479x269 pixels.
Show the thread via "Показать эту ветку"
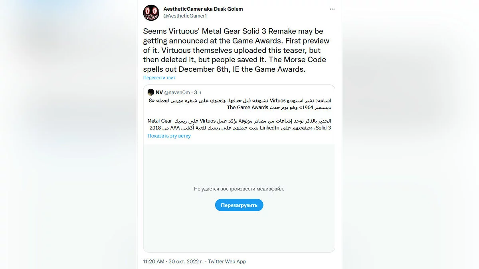coord(169,136)
